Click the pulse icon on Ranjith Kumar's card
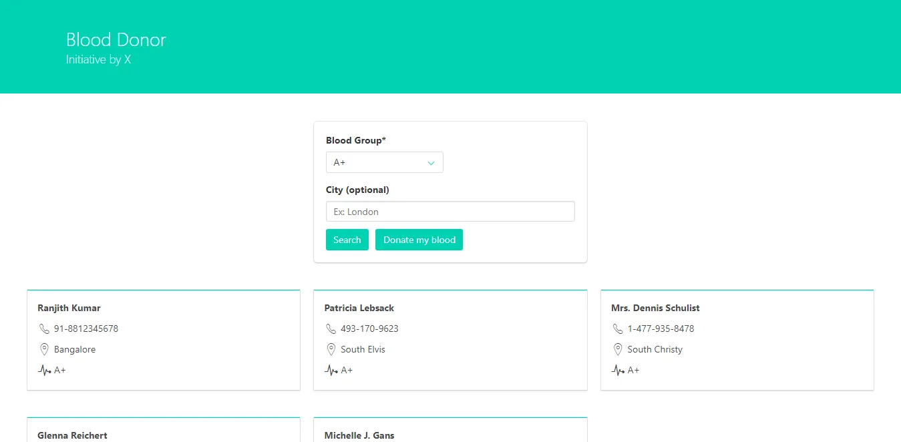This screenshot has height=442, width=901. [45, 370]
